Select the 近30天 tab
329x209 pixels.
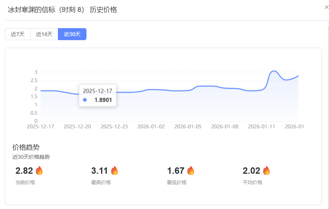pyautogui.click(x=72, y=34)
